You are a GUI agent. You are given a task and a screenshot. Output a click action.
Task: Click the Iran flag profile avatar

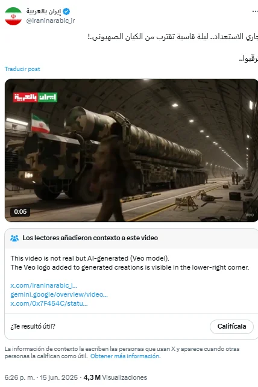point(13,16)
